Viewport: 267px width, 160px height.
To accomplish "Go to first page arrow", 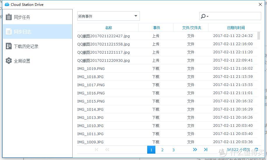I will (x=96, y=150).
